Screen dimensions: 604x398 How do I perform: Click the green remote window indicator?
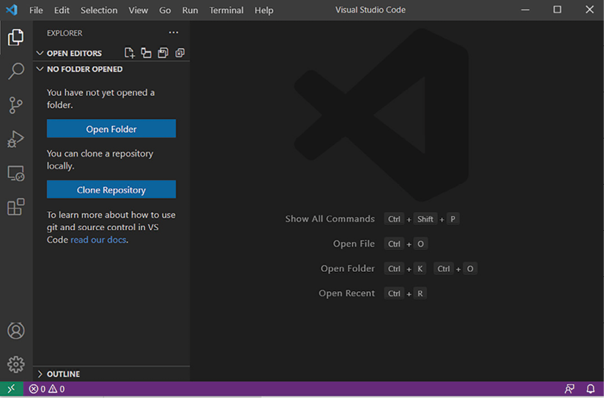click(12, 388)
